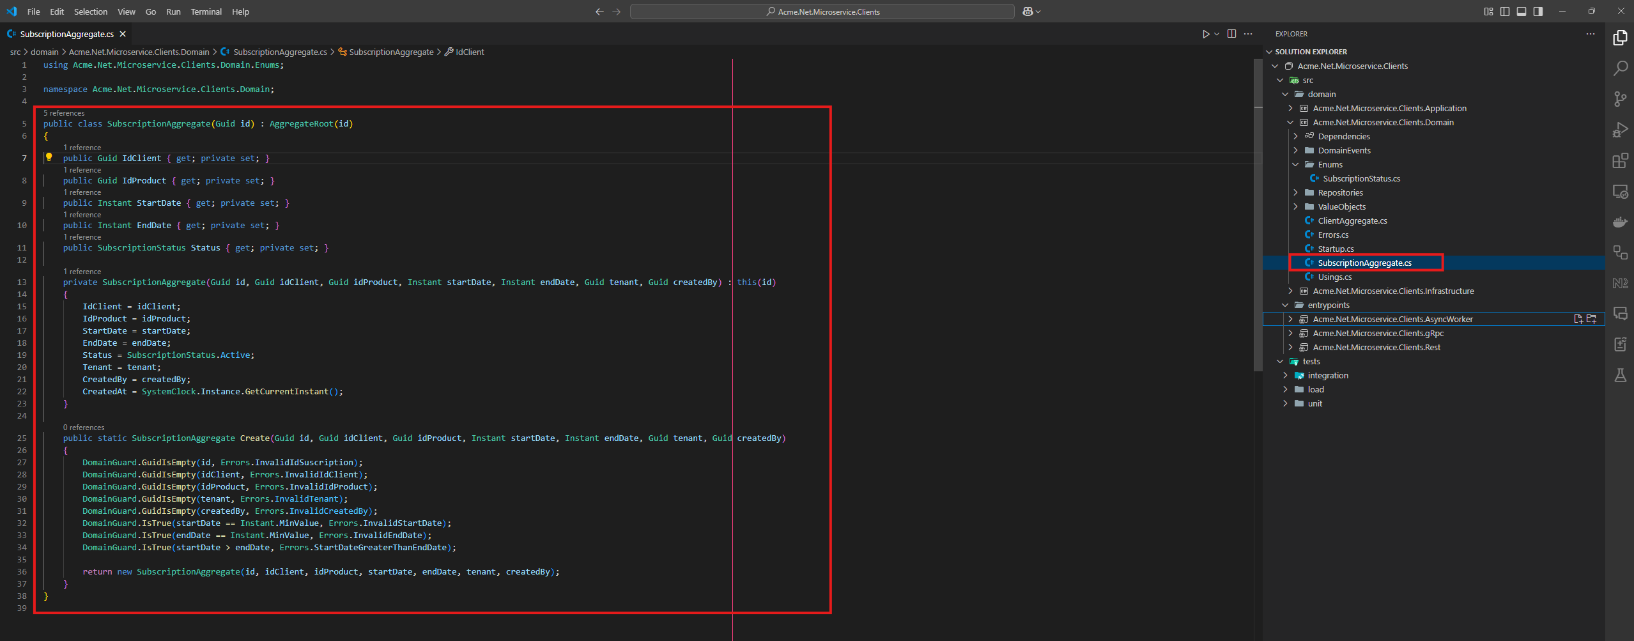
Task: Open the Run and Debug view
Action: (x=1620, y=130)
